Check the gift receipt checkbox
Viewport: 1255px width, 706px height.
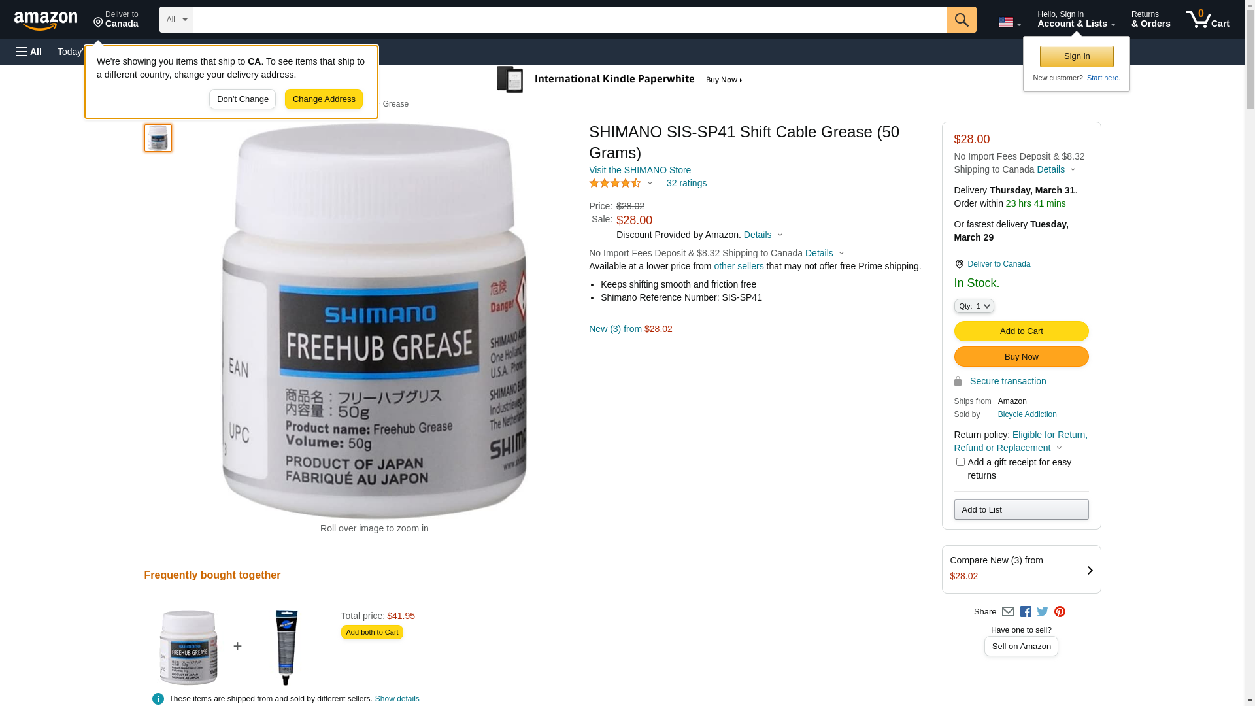click(960, 462)
